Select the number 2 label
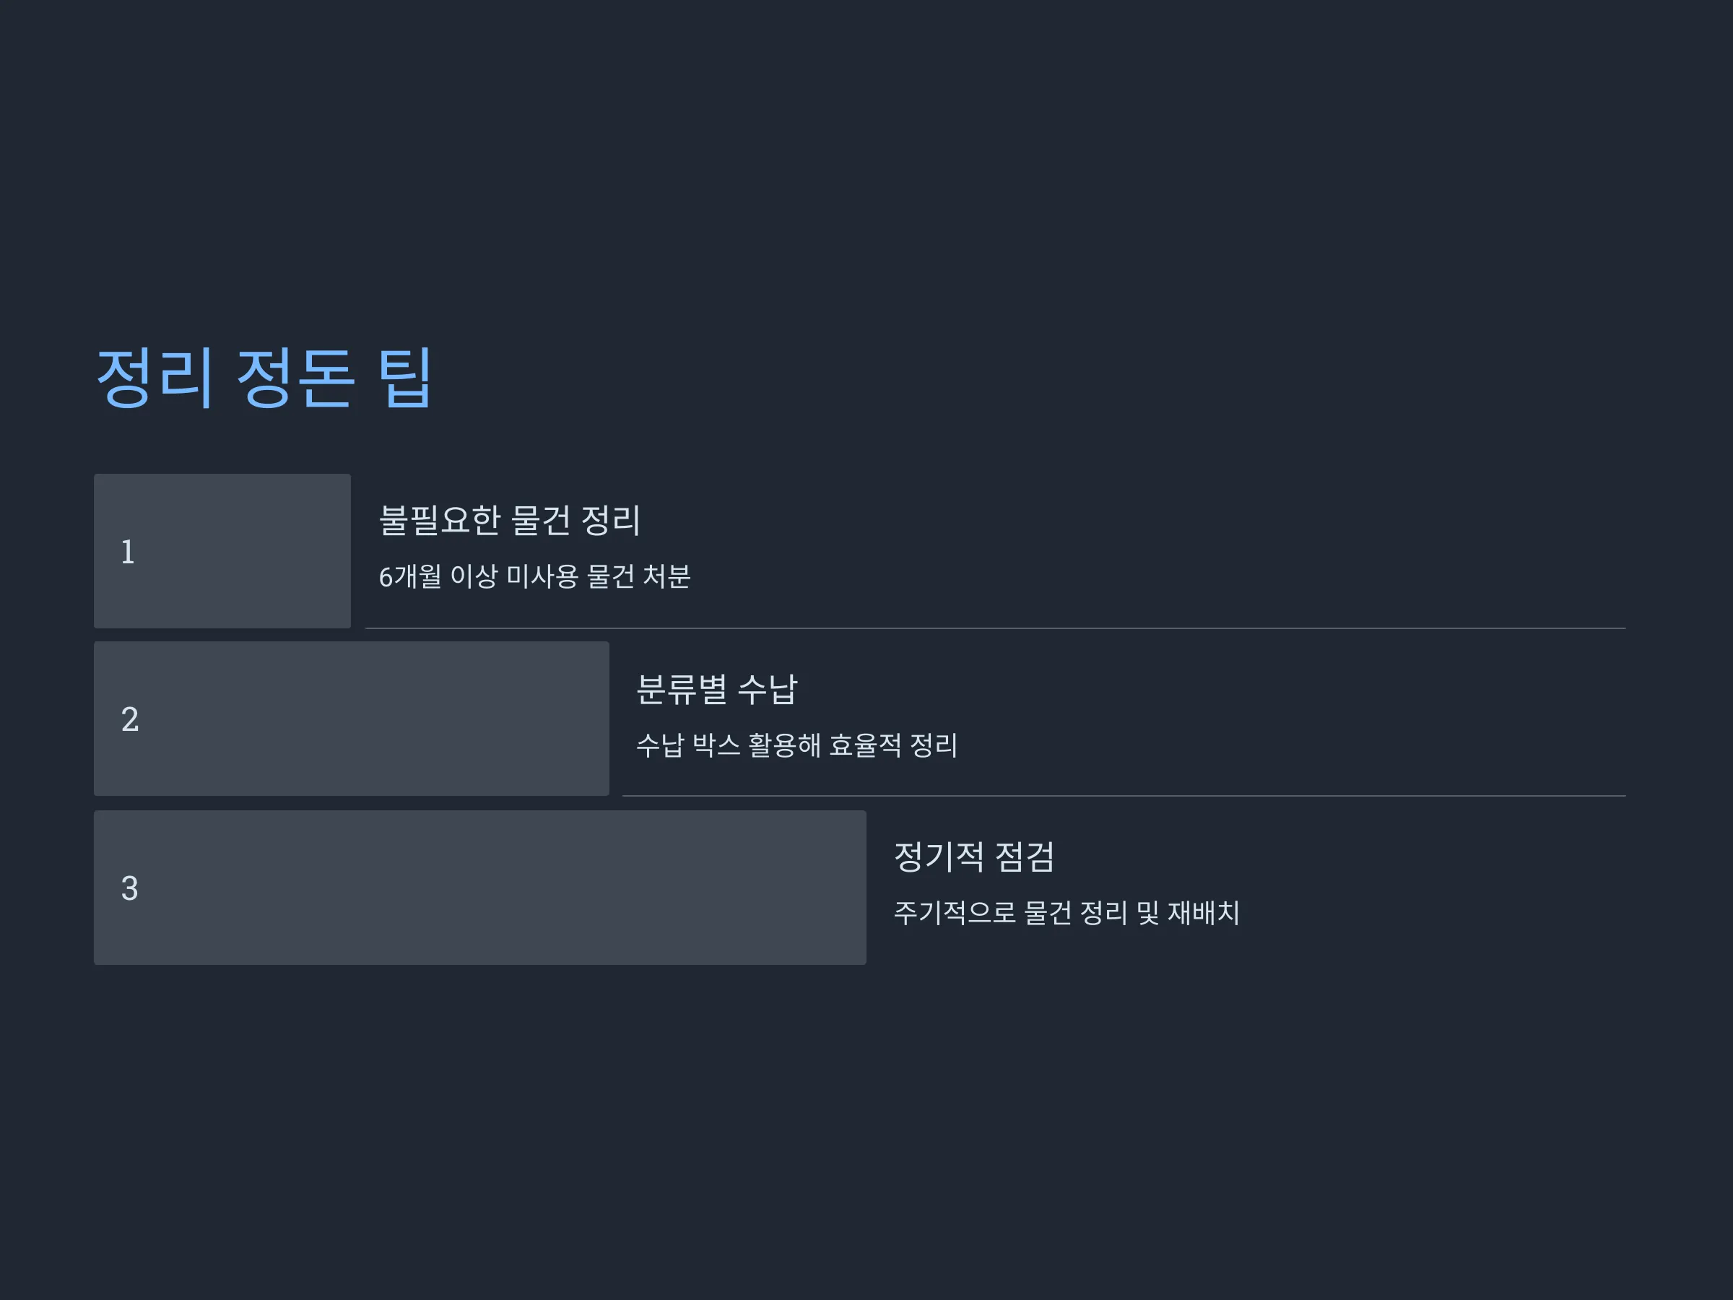This screenshot has height=1300, width=1733. [x=130, y=719]
